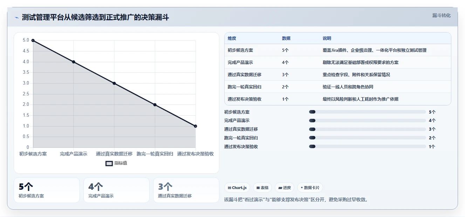Viewport: 465px width, 217px height.
Task: Click the 初步候选方案 cell in the table
Action: tap(240, 50)
